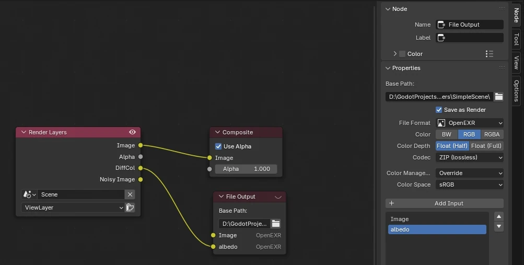Click the File Output albedo input socket
The width and height of the screenshot is (524, 265).
click(213, 247)
